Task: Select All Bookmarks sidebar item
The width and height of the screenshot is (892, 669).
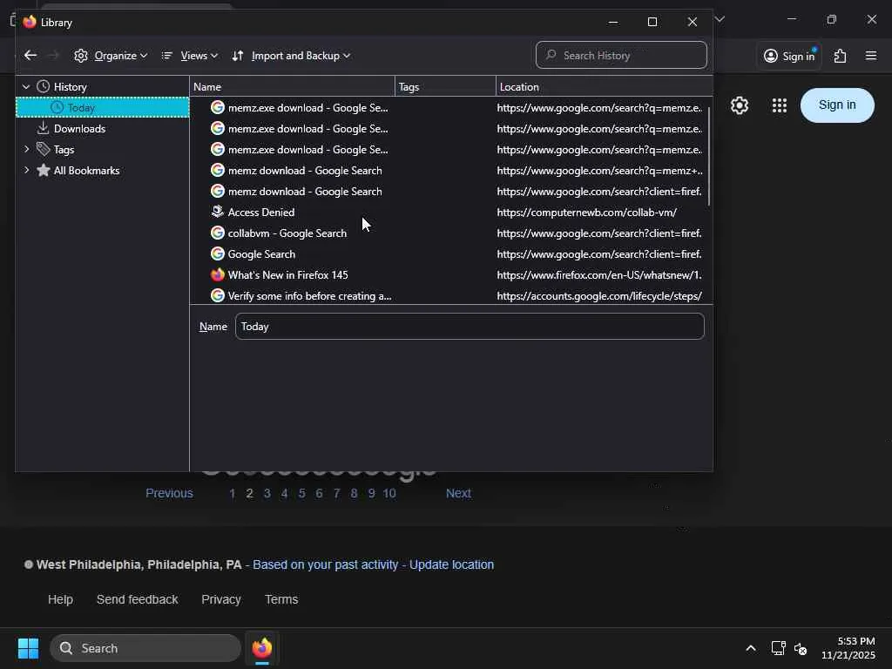Action: click(86, 171)
